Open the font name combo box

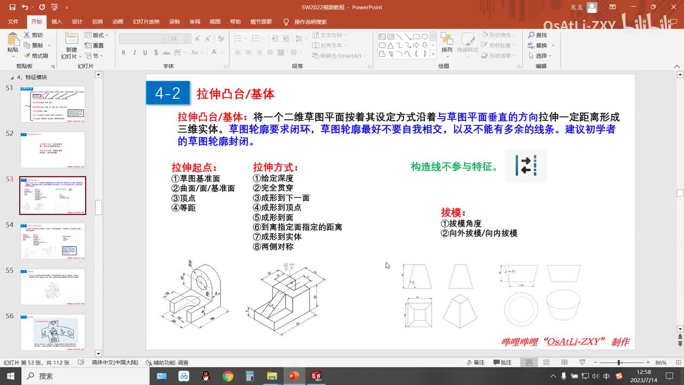point(143,39)
